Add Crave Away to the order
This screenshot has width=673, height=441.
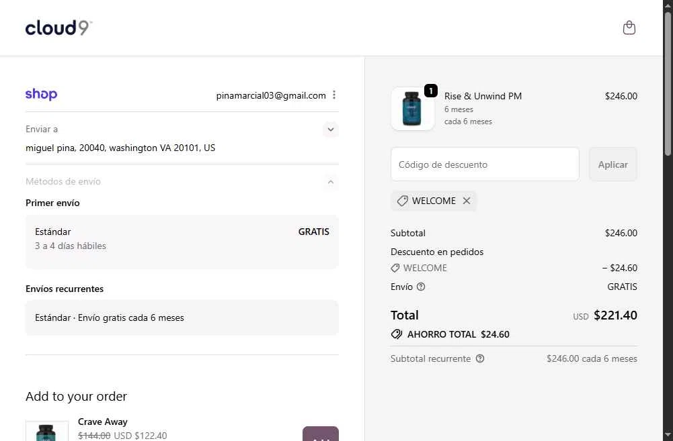click(321, 434)
